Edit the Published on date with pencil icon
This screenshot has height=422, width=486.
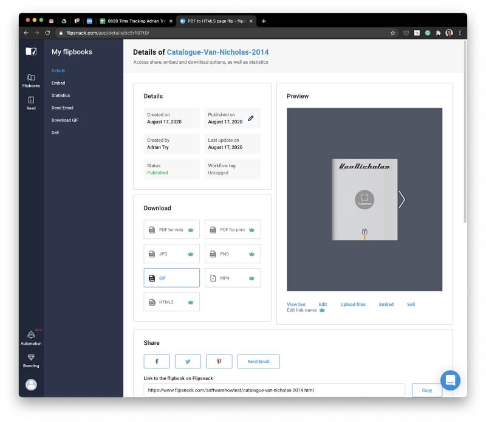(x=251, y=118)
